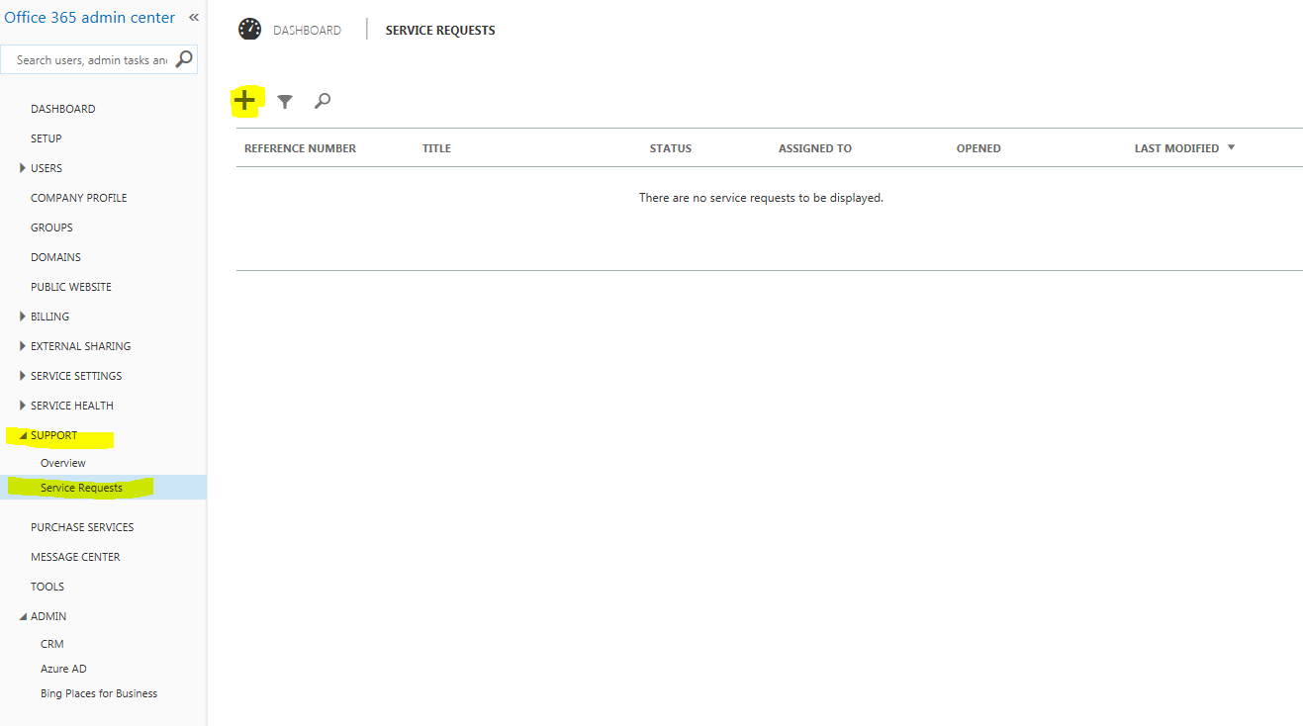Click the 'no service requests to be displayed' message
The height and width of the screenshot is (726, 1303).
[x=761, y=198]
